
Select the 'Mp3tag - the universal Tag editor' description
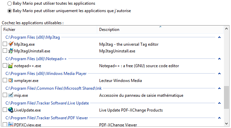coord(129,44)
